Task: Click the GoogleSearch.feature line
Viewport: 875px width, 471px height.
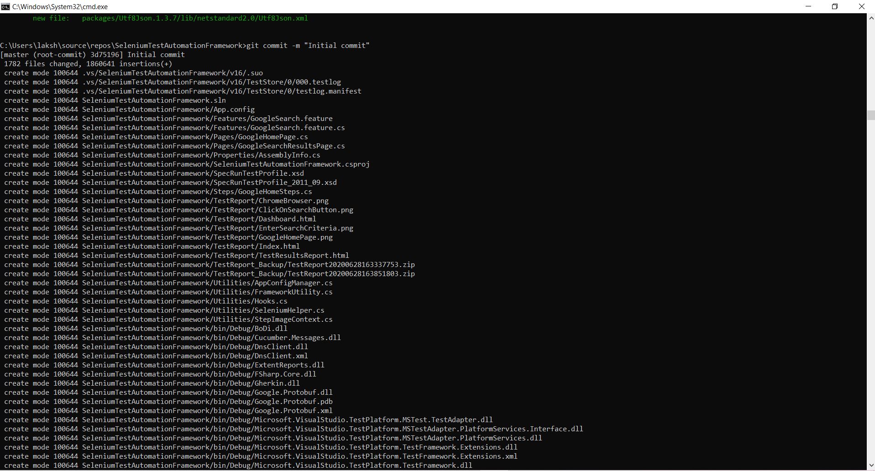Action: point(168,119)
